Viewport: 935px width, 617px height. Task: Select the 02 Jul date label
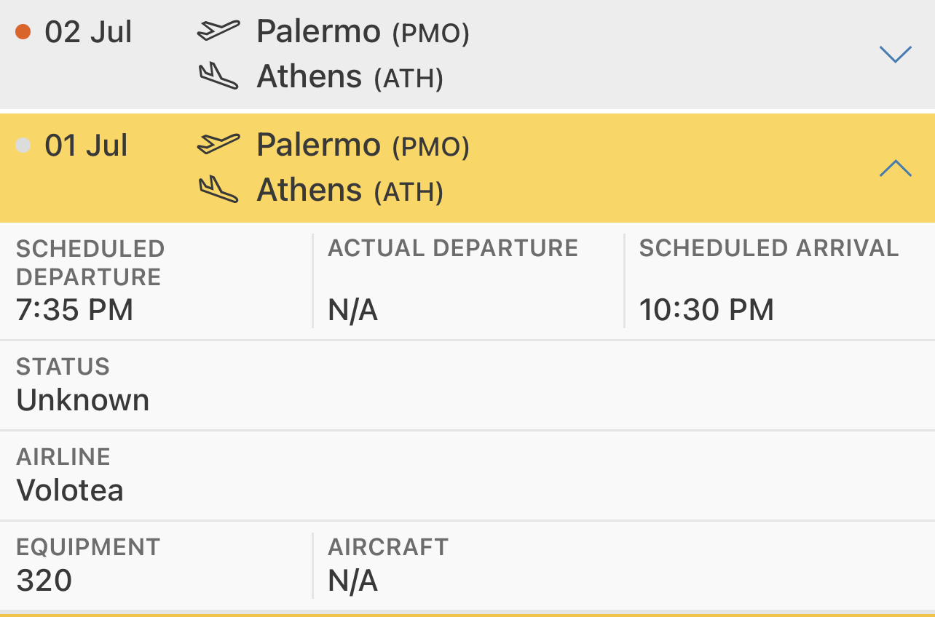(88, 32)
